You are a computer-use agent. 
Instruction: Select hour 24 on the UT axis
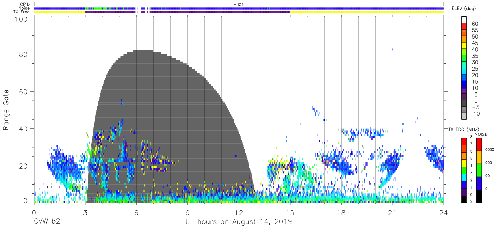443,212
